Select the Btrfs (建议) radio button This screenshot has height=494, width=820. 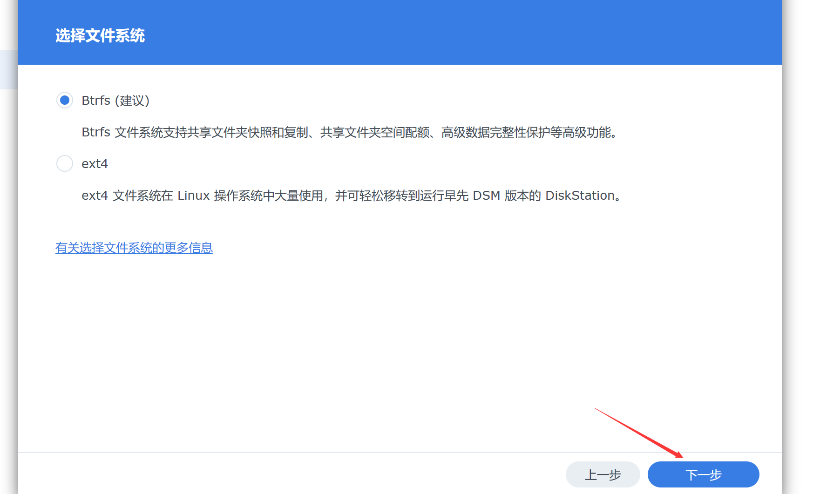(65, 100)
